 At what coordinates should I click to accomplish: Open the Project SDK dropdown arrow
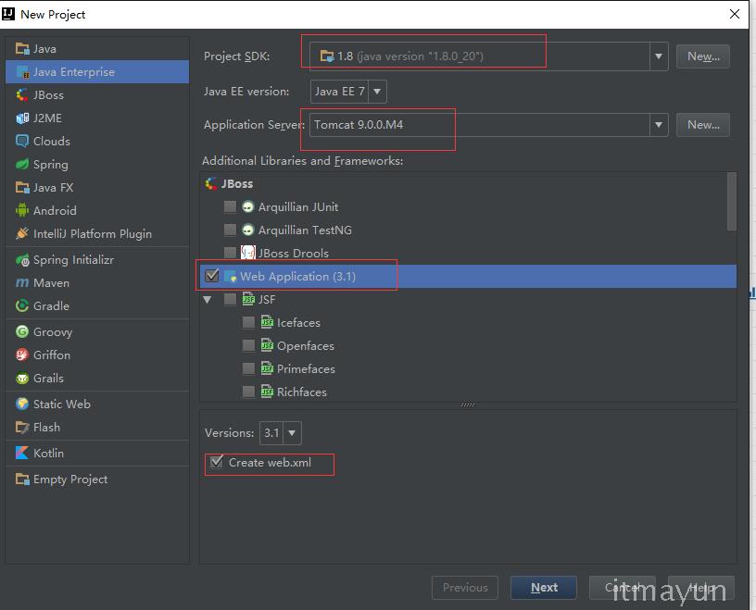(658, 56)
